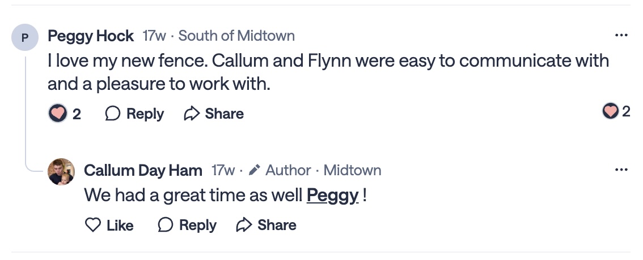Click the speech bubble icon on Callum's reply
Viewport: 643px width, 260px height.
[x=166, y=225]
